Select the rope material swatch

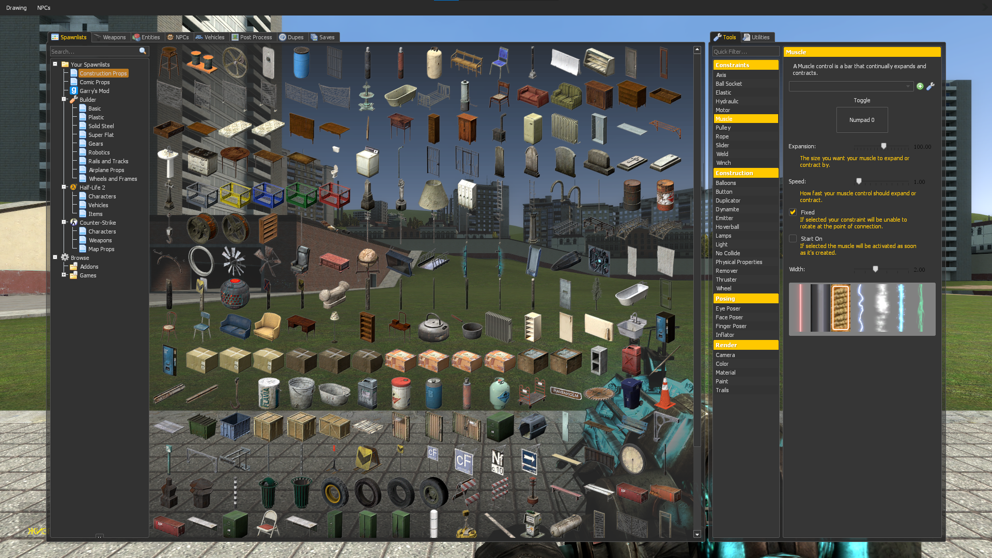(x=841, y=308)
